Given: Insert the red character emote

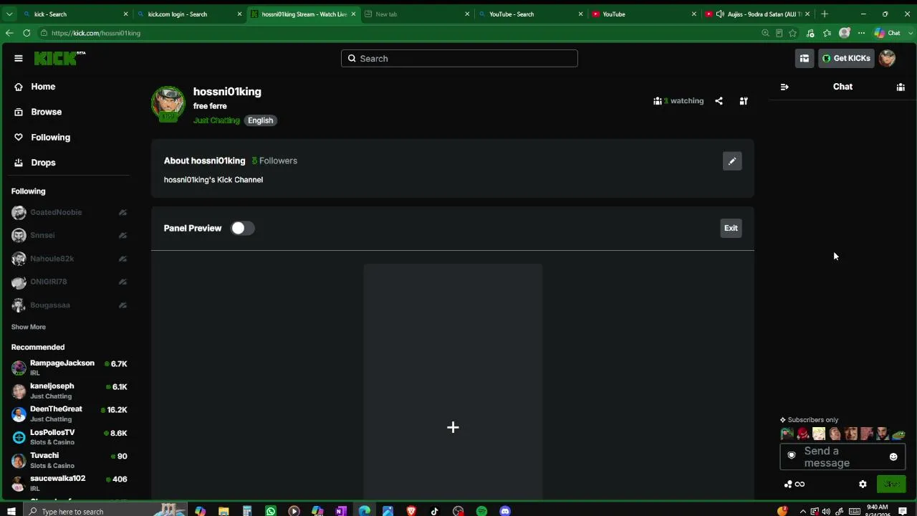Looking at the screenshot, I should coord(803,434).
